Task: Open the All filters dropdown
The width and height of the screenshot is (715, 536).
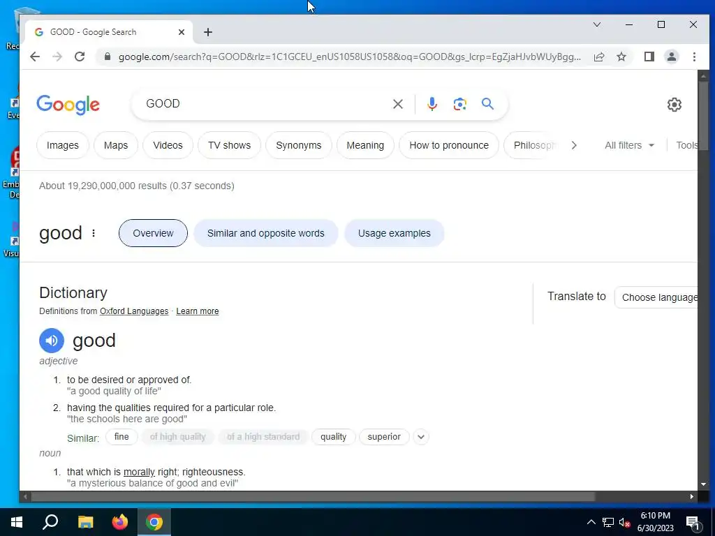Action: [x=629, y=145]
